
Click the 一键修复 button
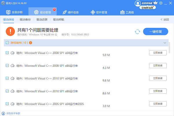click(155, 32)
